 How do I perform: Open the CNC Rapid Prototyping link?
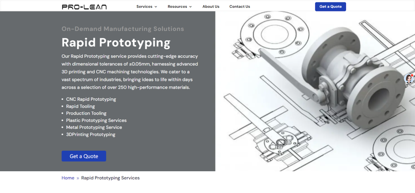pos(91,99)
